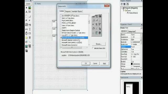Select the Line tool in the toolbox
This screenshot has width=168, height=94.
[30, 42]
